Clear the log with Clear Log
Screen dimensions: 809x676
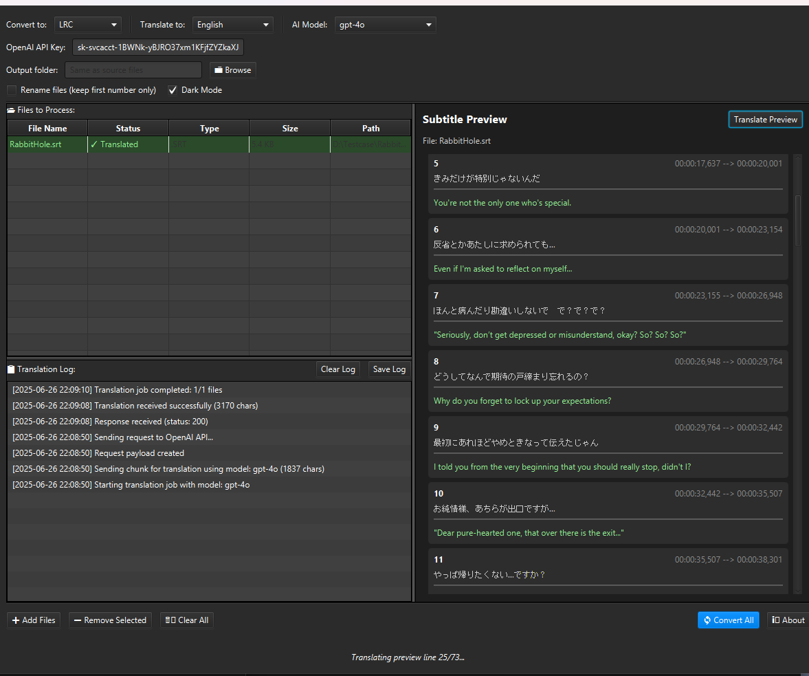click(338, 369)
